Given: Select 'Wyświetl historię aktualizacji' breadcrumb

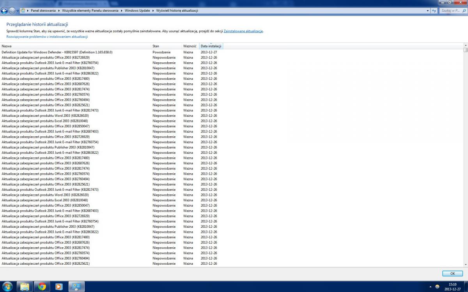Looking at the screenshot, I should coord(177,11).
